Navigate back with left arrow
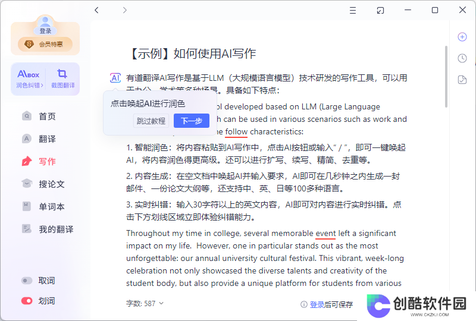This screenshot has width=476, height=321. pos(96,10)
